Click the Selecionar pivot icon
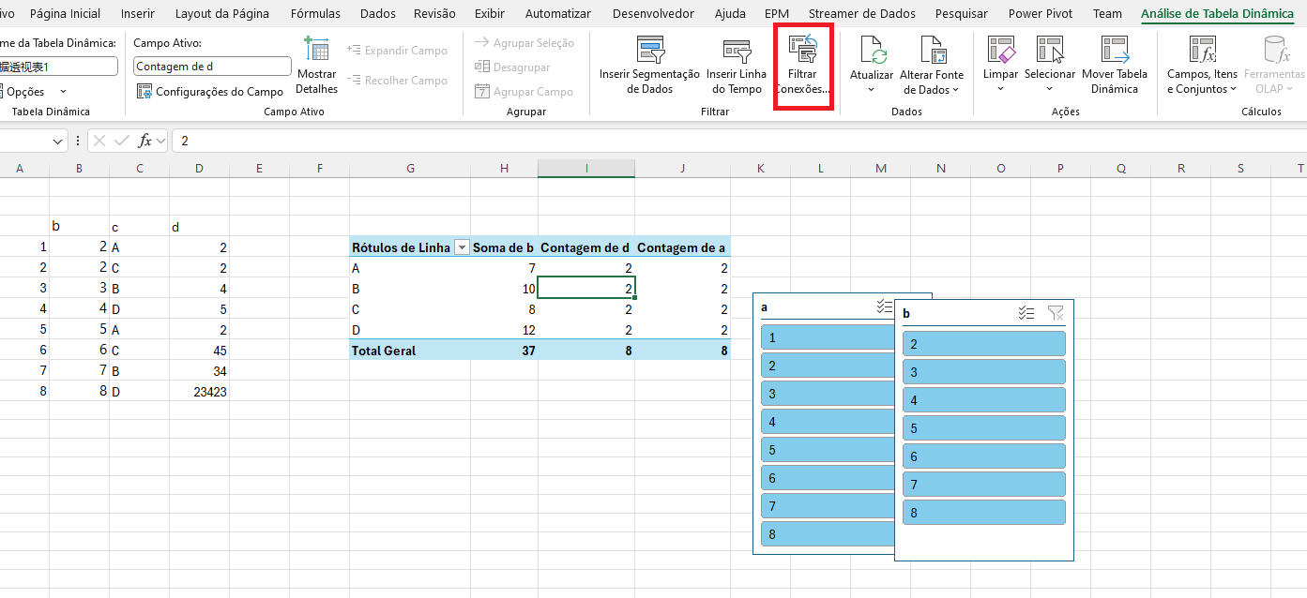The height and width of the screenshot is (598, 1307). (1049, 50)
